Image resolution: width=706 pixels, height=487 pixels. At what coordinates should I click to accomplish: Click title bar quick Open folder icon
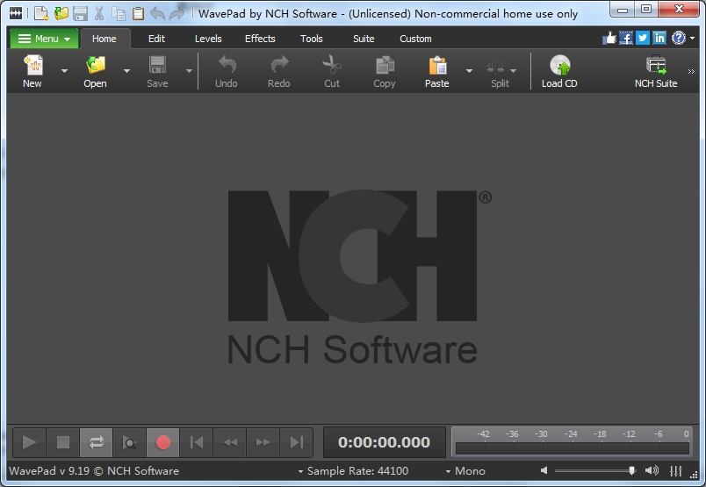(x=61, y=13)
